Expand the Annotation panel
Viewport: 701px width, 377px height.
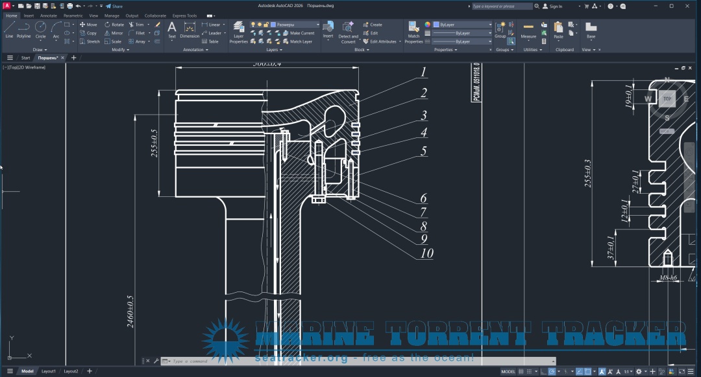pyautogui.click(x=195, y=49)
